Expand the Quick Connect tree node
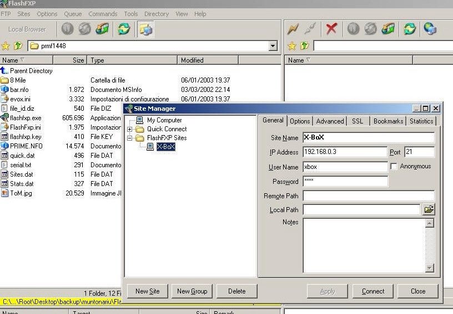This screenshot has height=314, width=453. click(130, 129)
